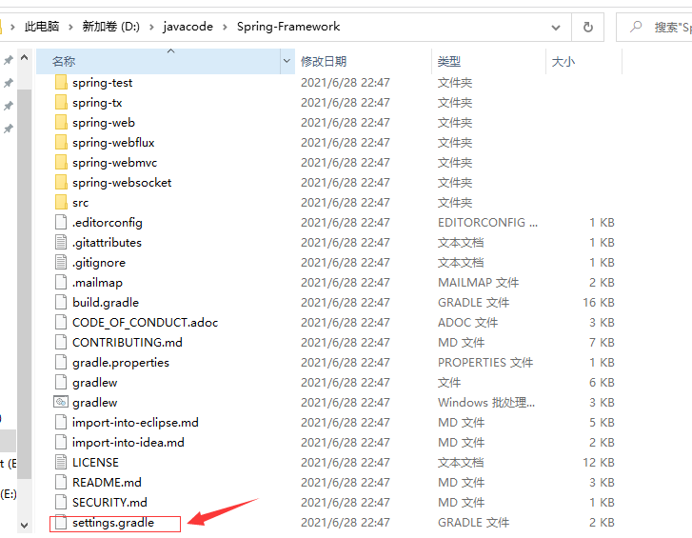The width and height of the screenshot is (692, 538).
Task: Click the CODE_OF_CONDUCT.adoc file icon
Action: [x=61, y=322]
